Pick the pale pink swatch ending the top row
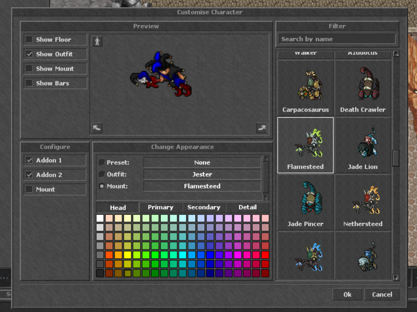The image size is (417, 312). pyautogui.click(x=265, y=218)
